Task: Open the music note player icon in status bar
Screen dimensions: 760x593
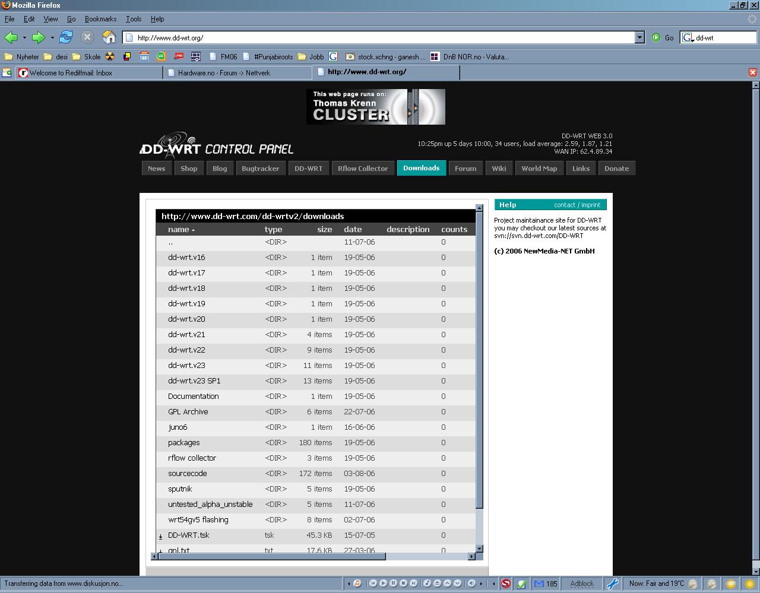Action: coord(357,584)
